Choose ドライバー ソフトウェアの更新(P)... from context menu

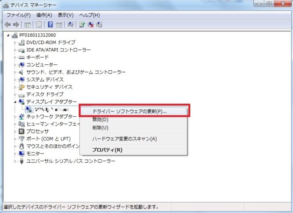coord(134,111)
